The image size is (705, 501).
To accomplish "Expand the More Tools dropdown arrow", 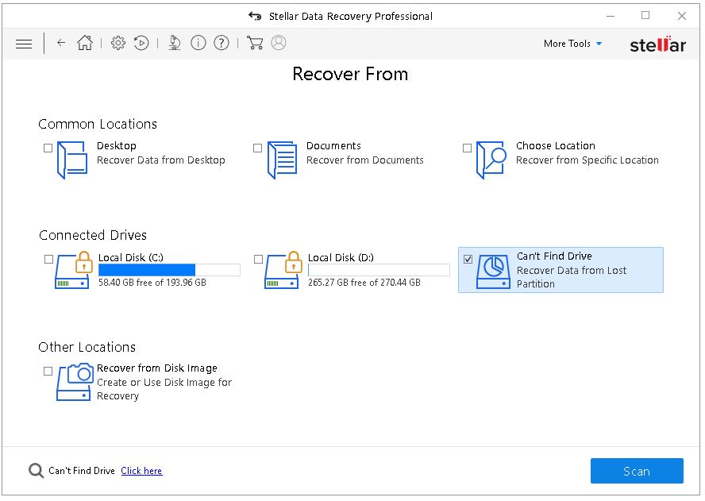I will [x=599, y=44].
